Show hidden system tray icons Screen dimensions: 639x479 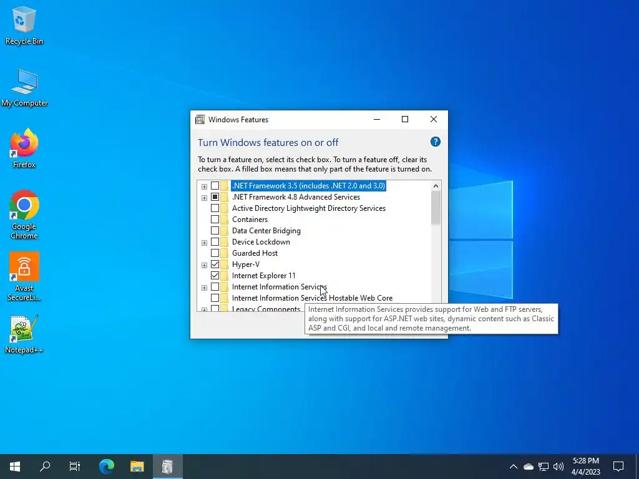pos(514,467)
